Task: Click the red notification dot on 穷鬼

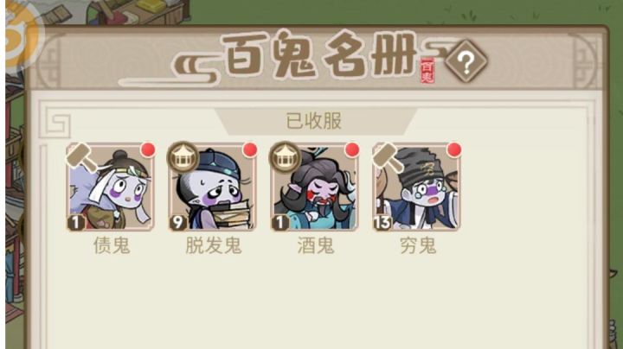Action: coord(453,150)
